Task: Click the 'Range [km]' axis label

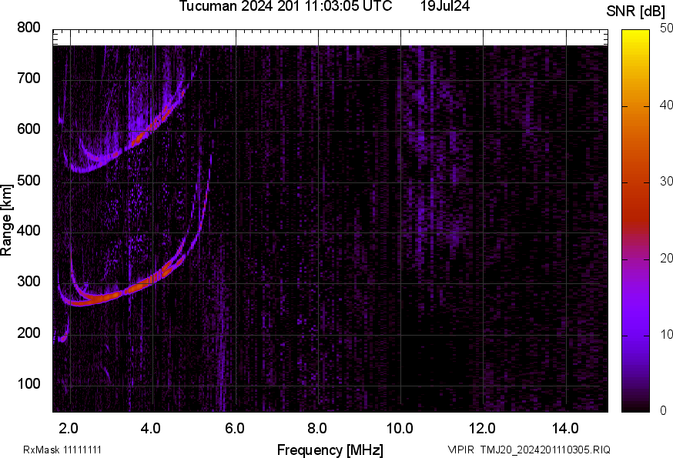Action: (x=6, y=220)
